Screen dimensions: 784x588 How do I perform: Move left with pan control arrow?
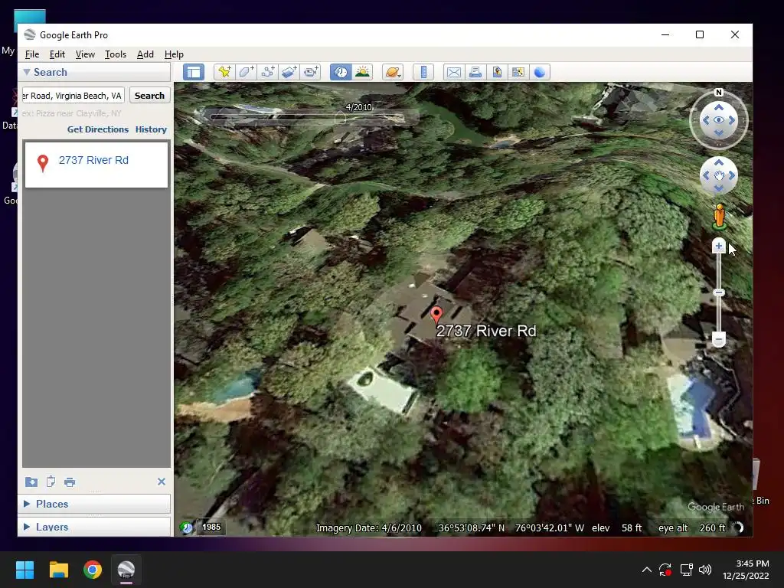coord(706,175)
